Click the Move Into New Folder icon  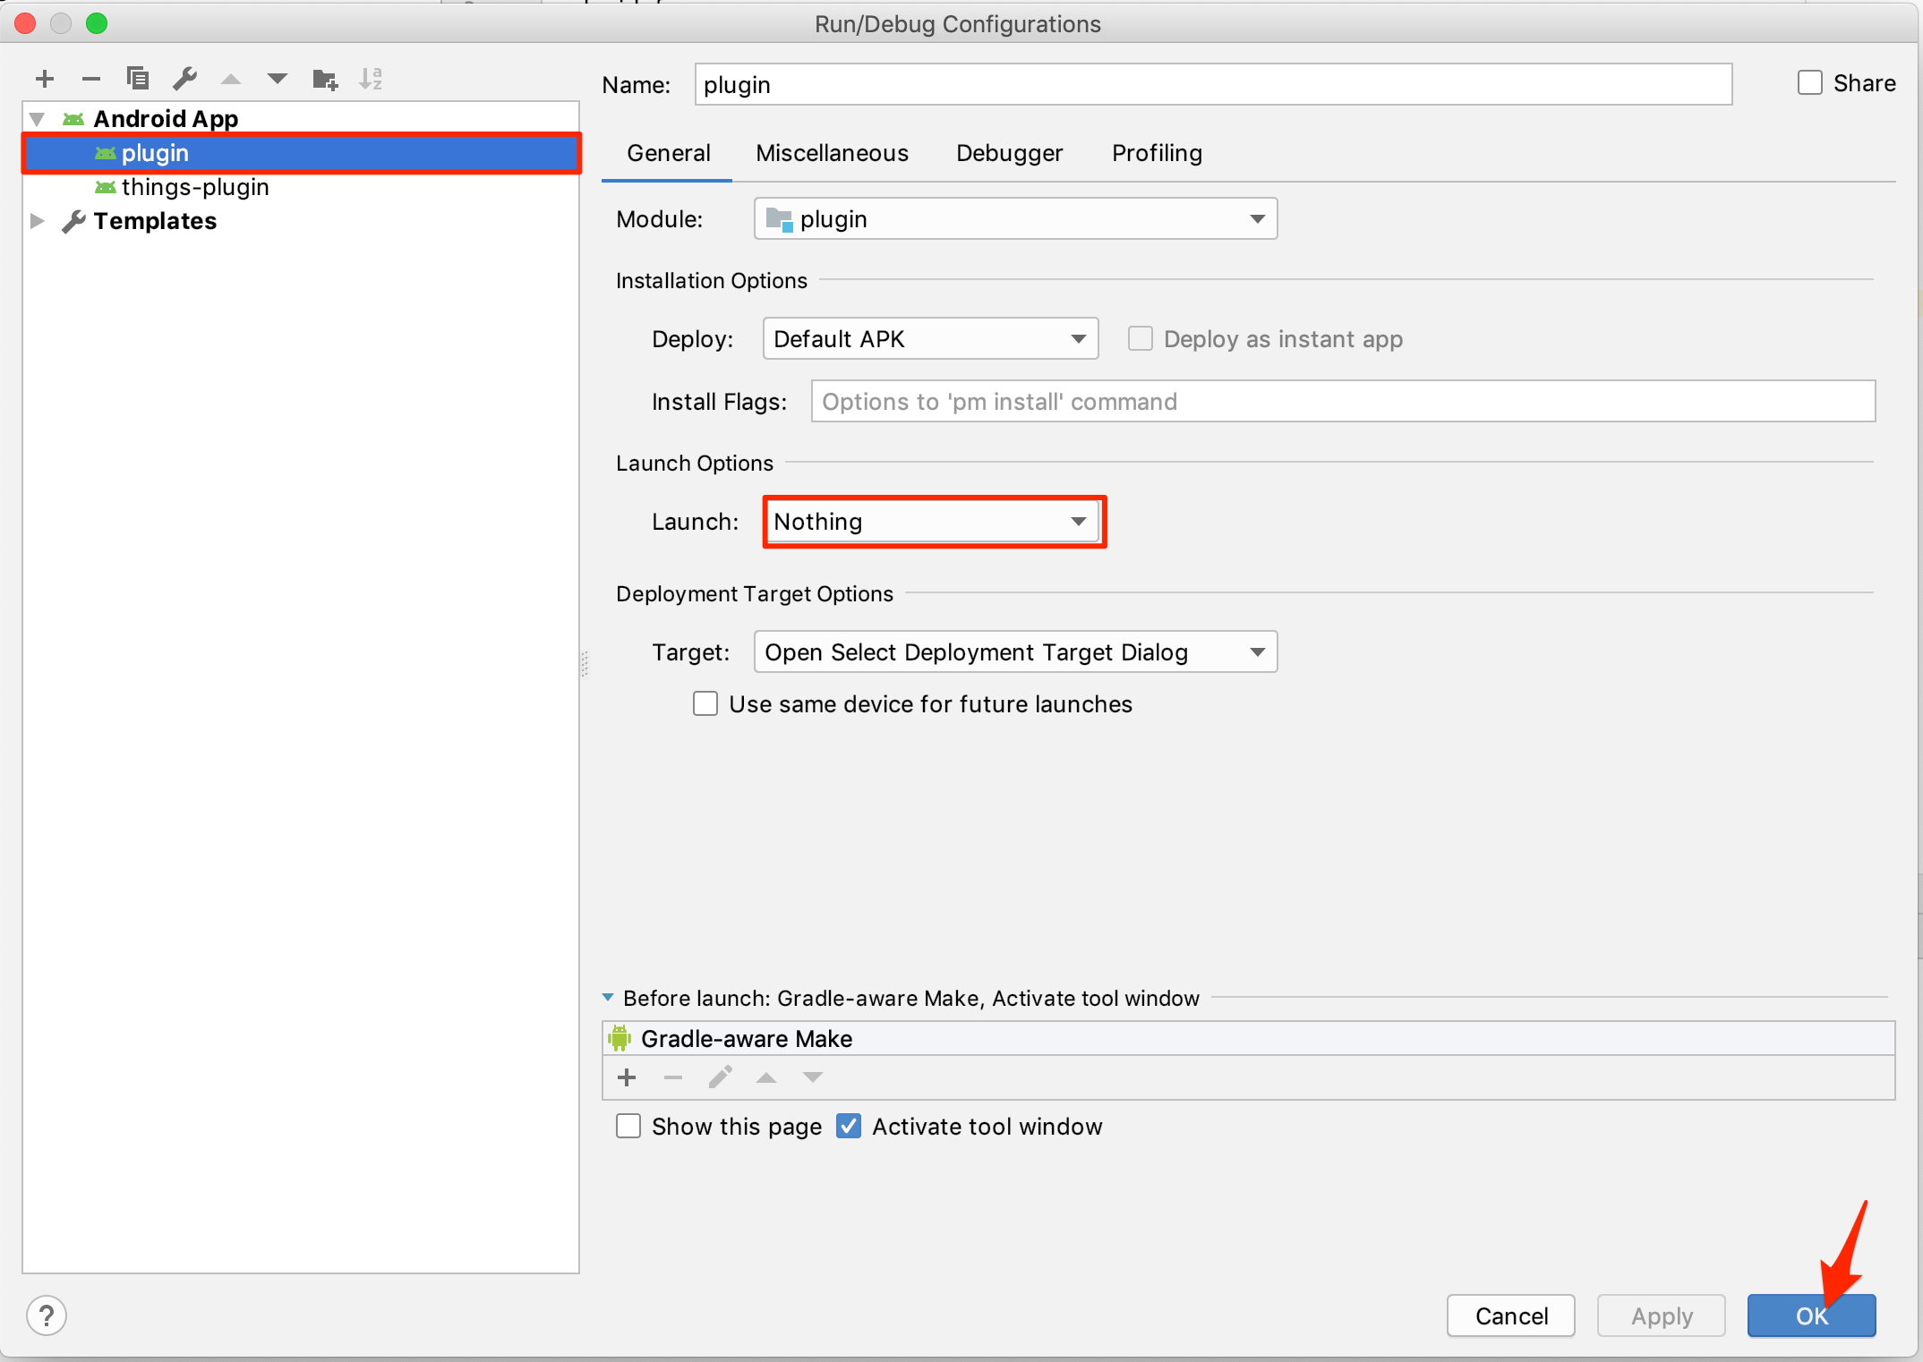(324, 80)
